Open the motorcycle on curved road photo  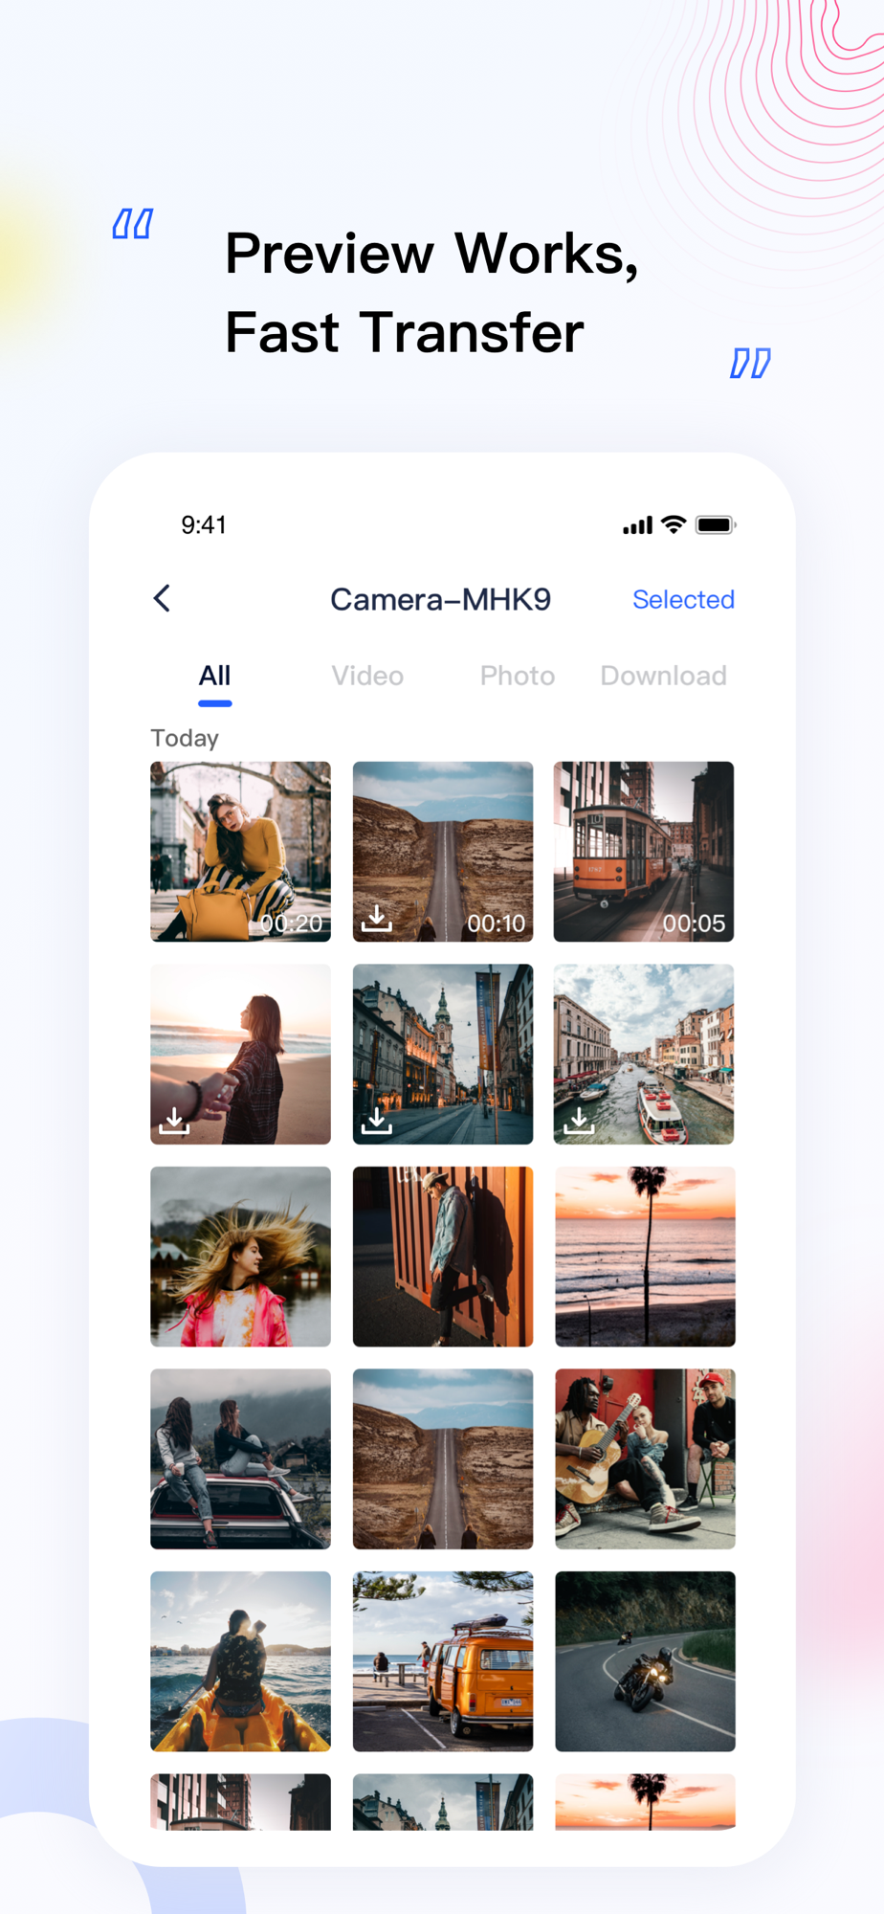pos(645,1661)
